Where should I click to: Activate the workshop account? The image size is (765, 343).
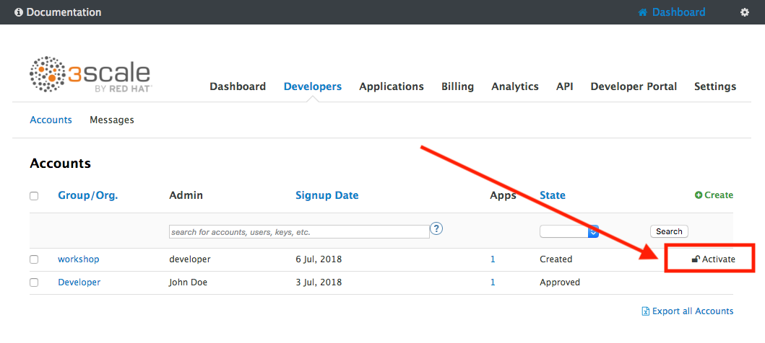(x=713, y=259)
